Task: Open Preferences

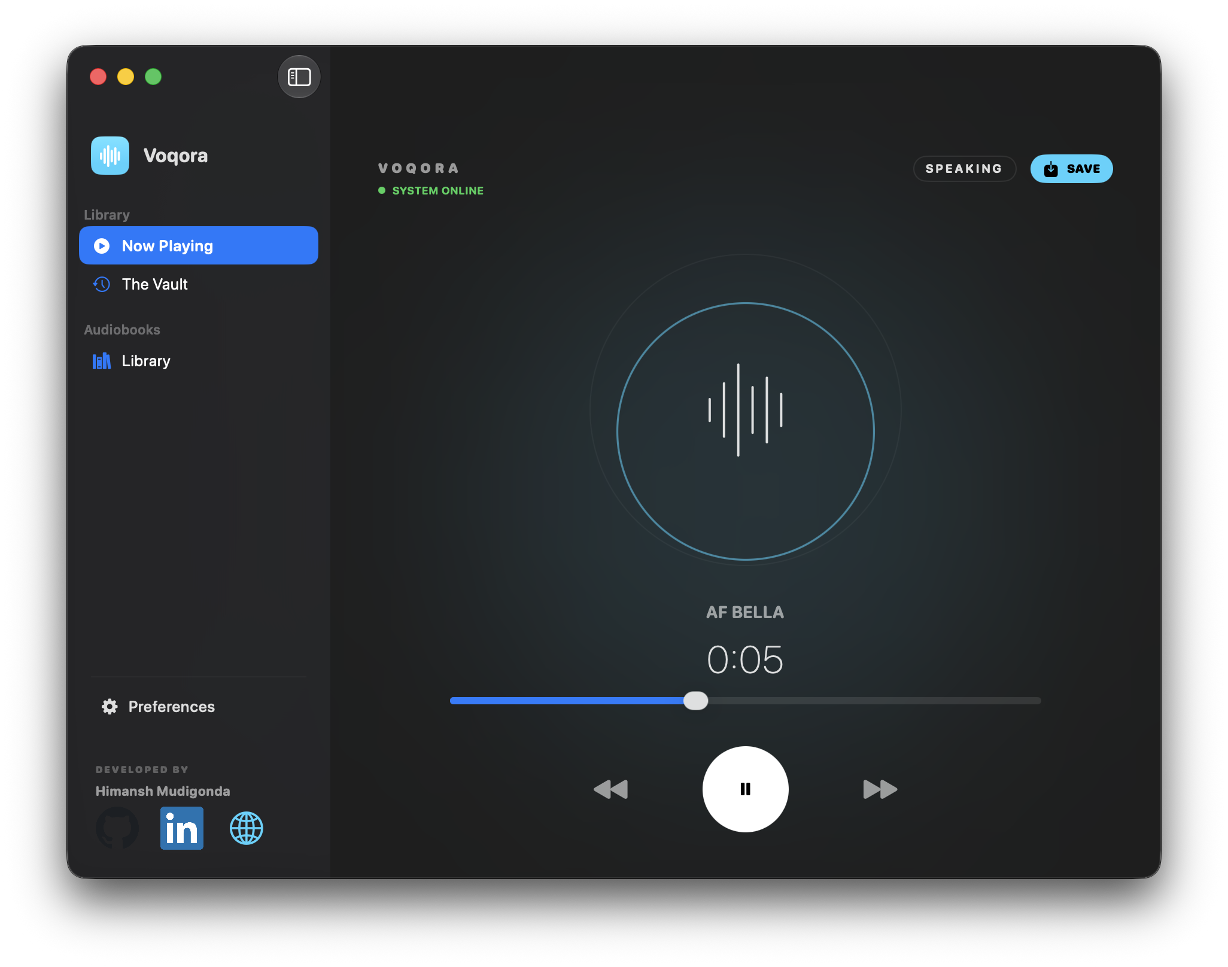Action: 158,706
